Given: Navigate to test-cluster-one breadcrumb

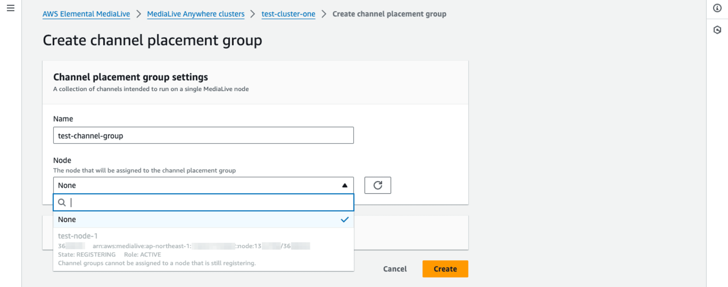Looking at the screenshot, I should [288, 14].
